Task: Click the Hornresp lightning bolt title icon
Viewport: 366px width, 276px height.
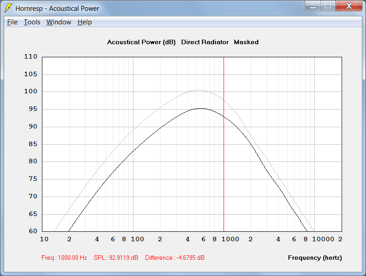Action: 9,8
